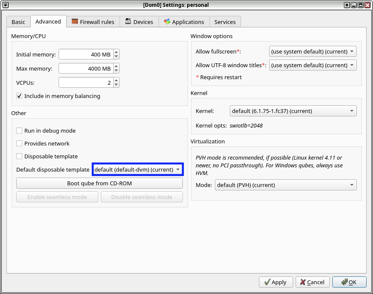Screen dimensions: 373x294
Task: Decrease VCPUs count with down arrow
Action: (x=116, y=85)
